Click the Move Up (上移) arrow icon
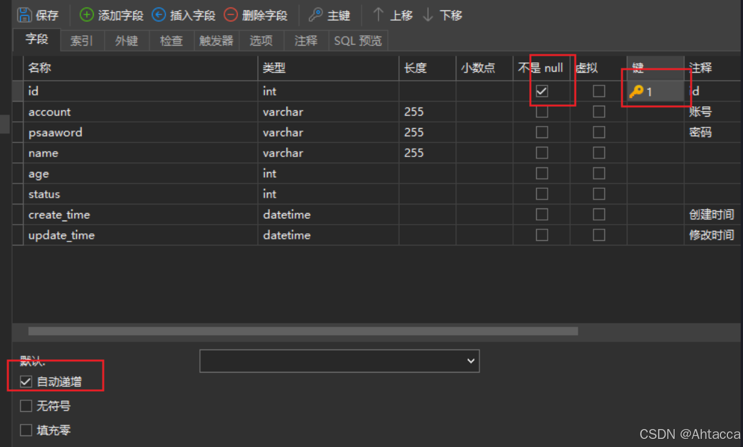The height and width of the screenshot is (447, 743). [378, 14]
